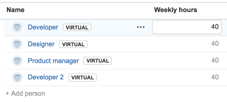
Task: Click the Developer 2 avatar icon
Action: pos(17,78)
